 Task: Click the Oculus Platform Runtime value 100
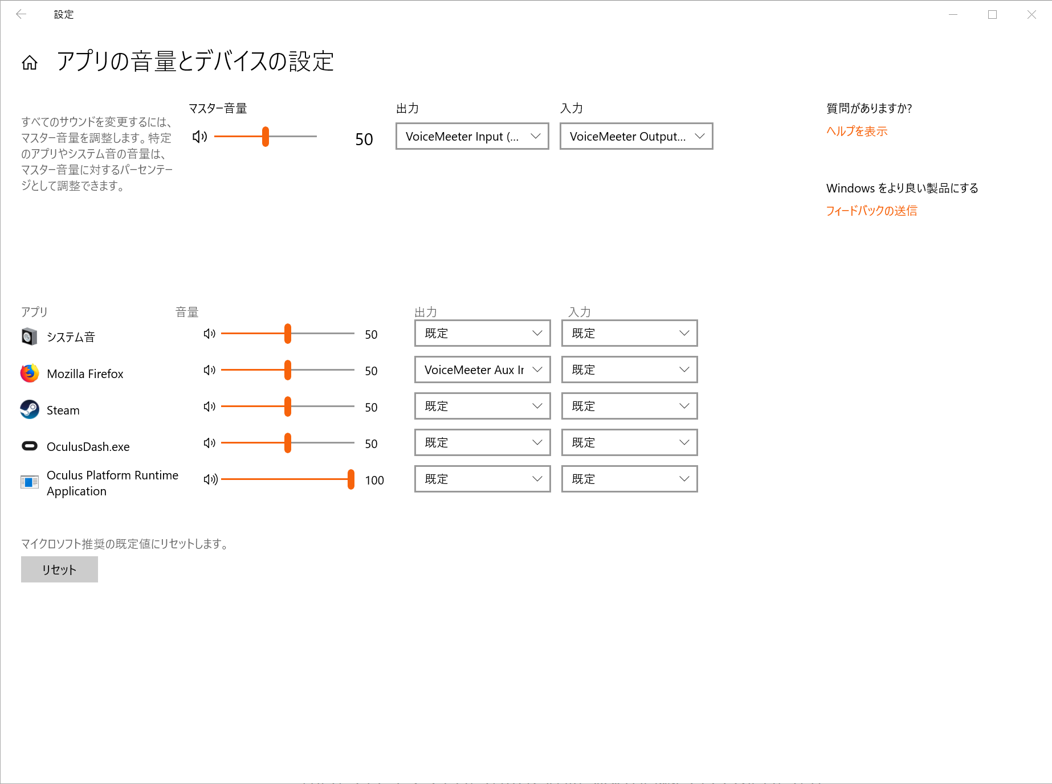[x=374, y=480]
